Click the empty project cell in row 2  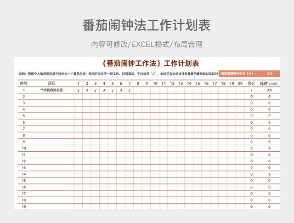click(x=52, y=97)
